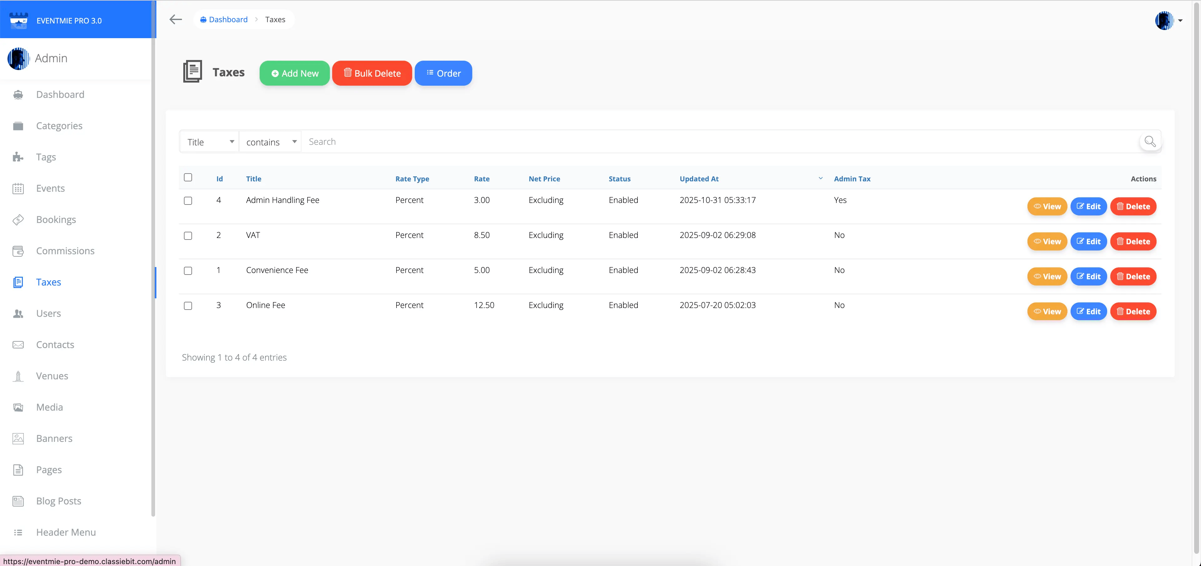Click the Venues building icon in sidebar
The image size is (1201, 566).
pos(18,376)
